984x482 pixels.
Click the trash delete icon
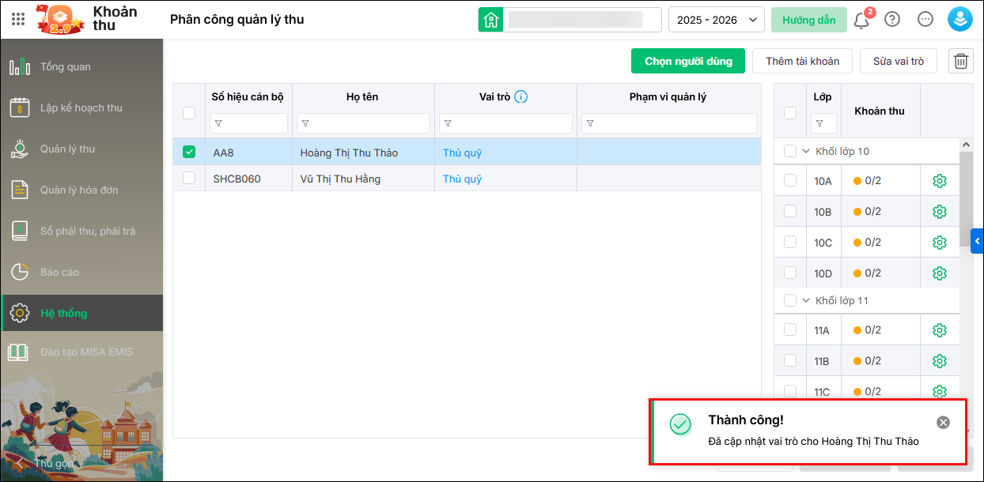click(x=961, y=61)
